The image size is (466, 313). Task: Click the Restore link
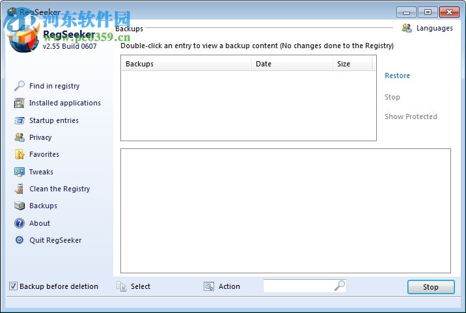397,75
